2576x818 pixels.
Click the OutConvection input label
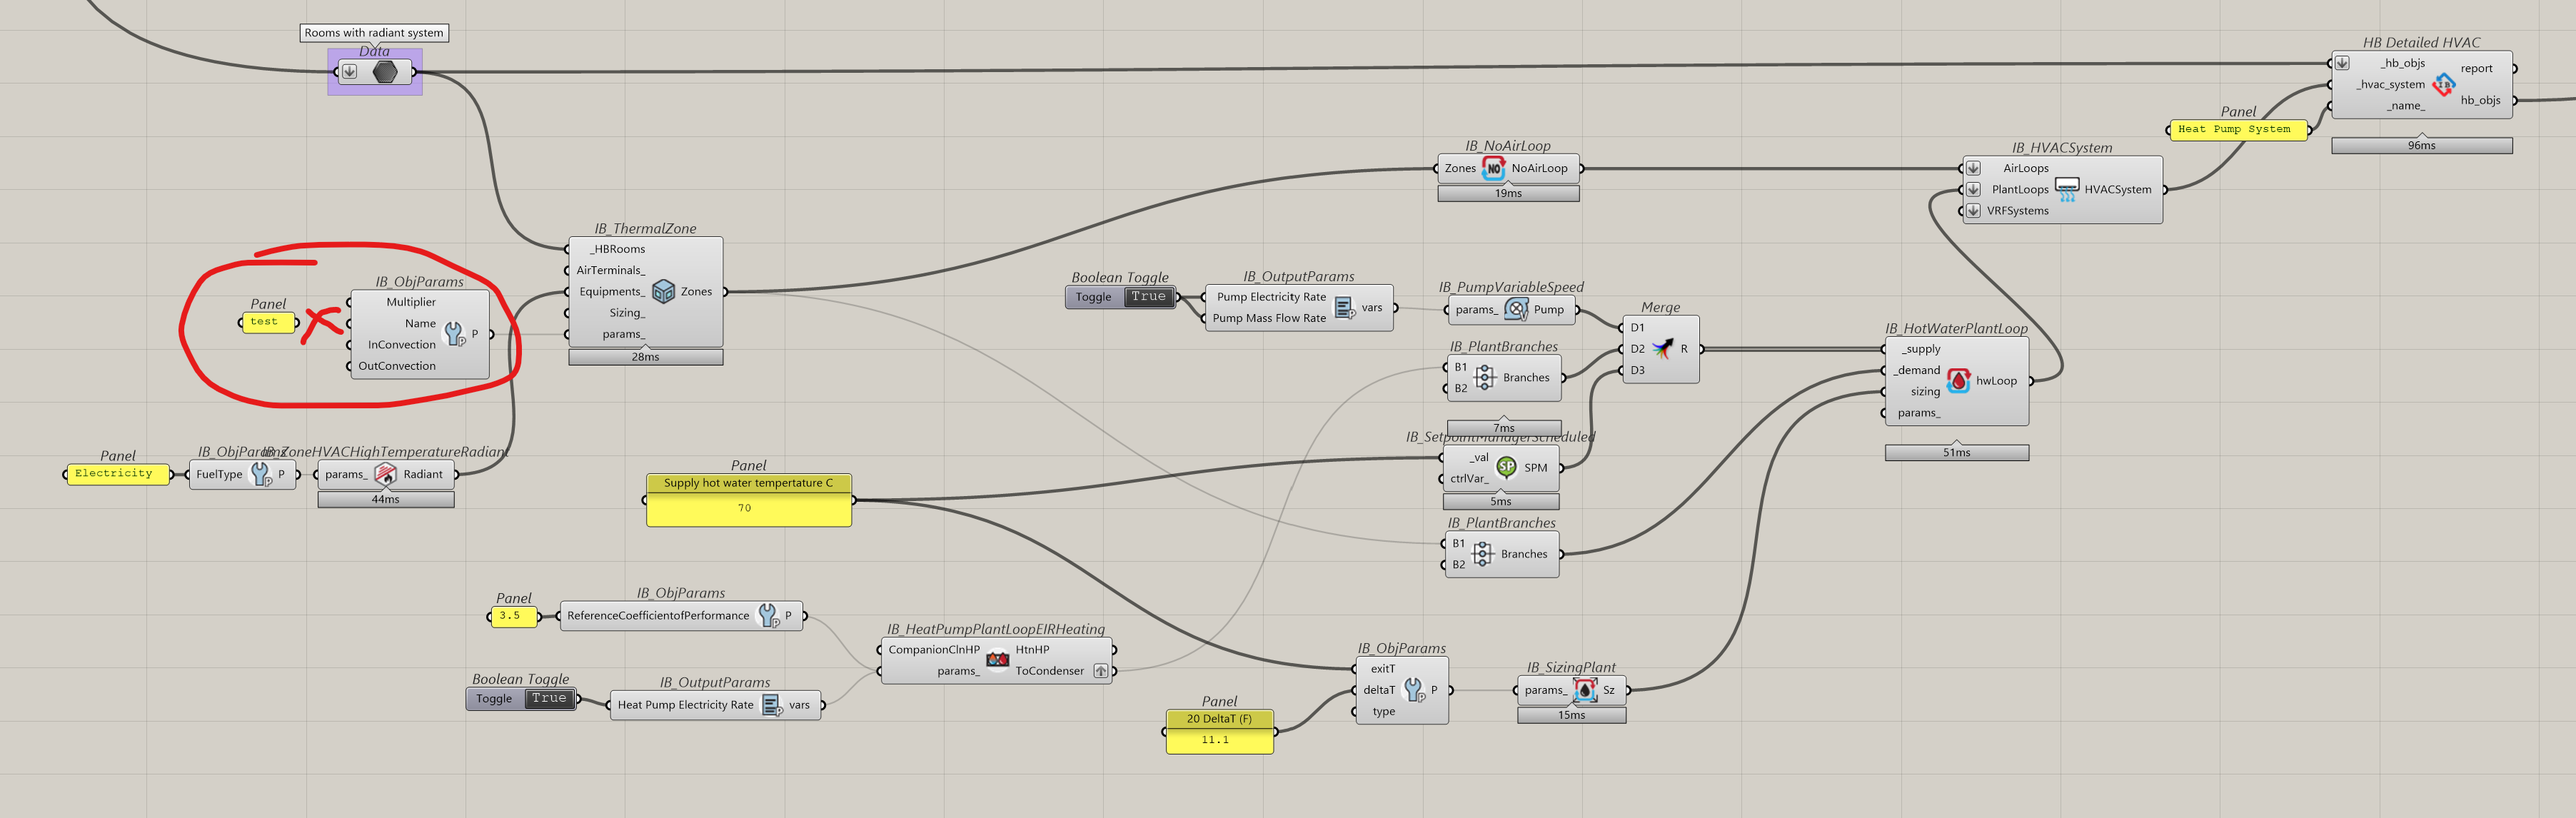[396, 366]
